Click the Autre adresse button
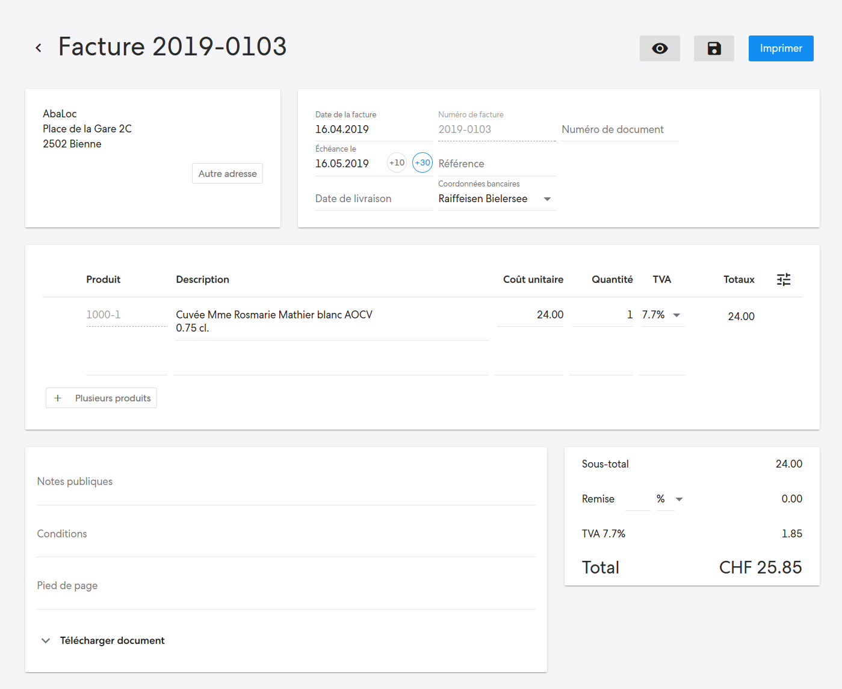This screenshot has width=842, height=689. tap(228, 173)
